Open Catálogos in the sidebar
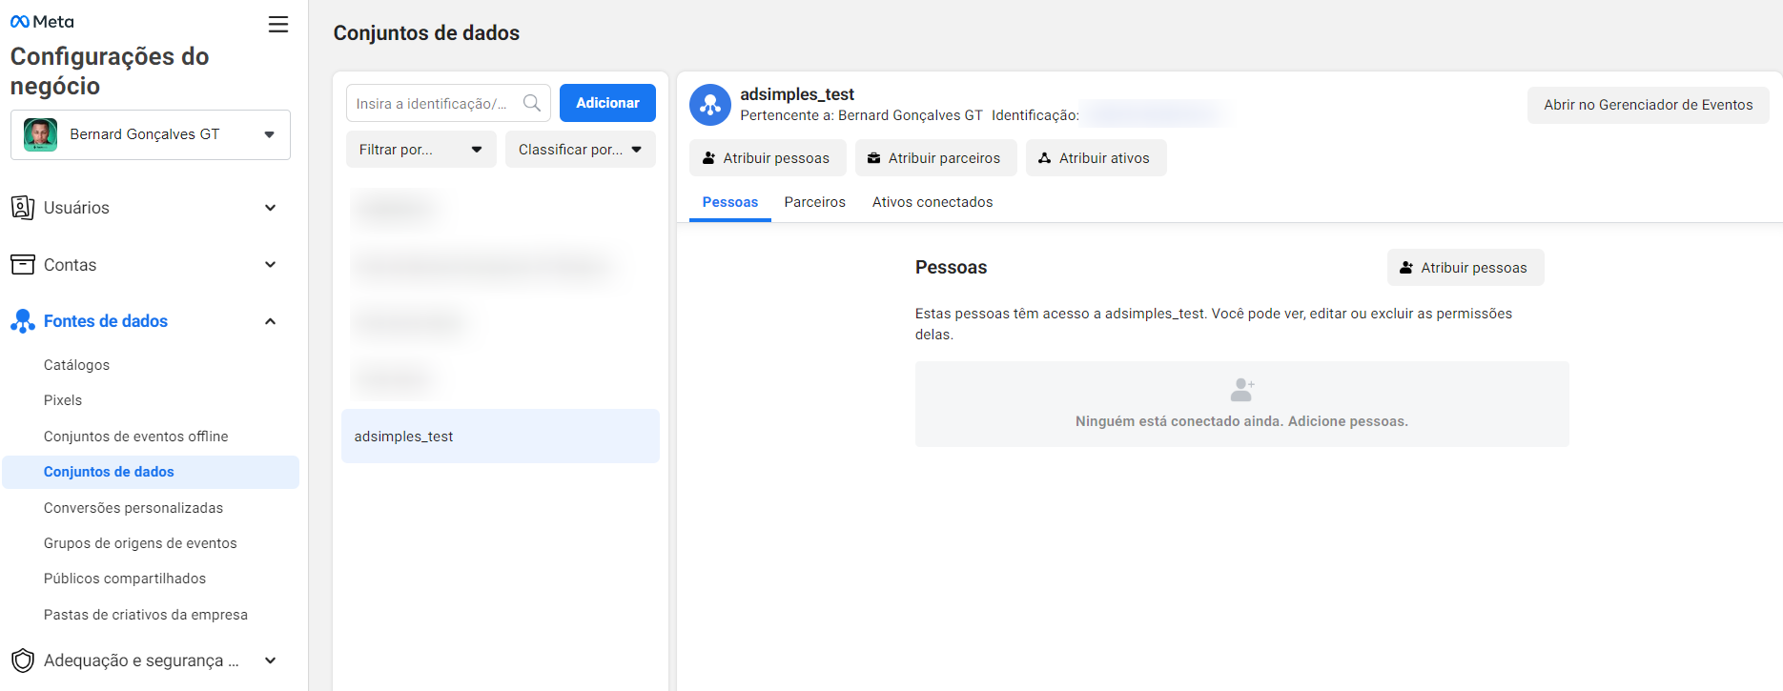1783x691 pixels. click(x=76, y=365)
